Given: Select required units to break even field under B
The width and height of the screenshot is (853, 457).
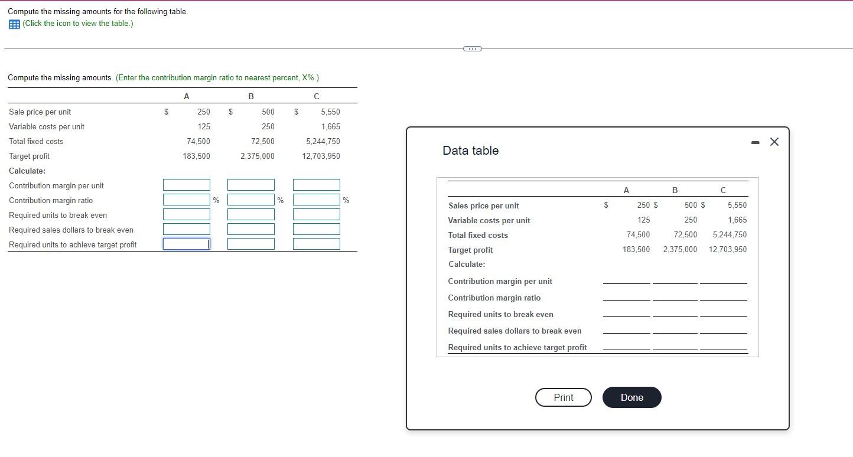Looking at the screenshot, I should click(x=250, y=214).
